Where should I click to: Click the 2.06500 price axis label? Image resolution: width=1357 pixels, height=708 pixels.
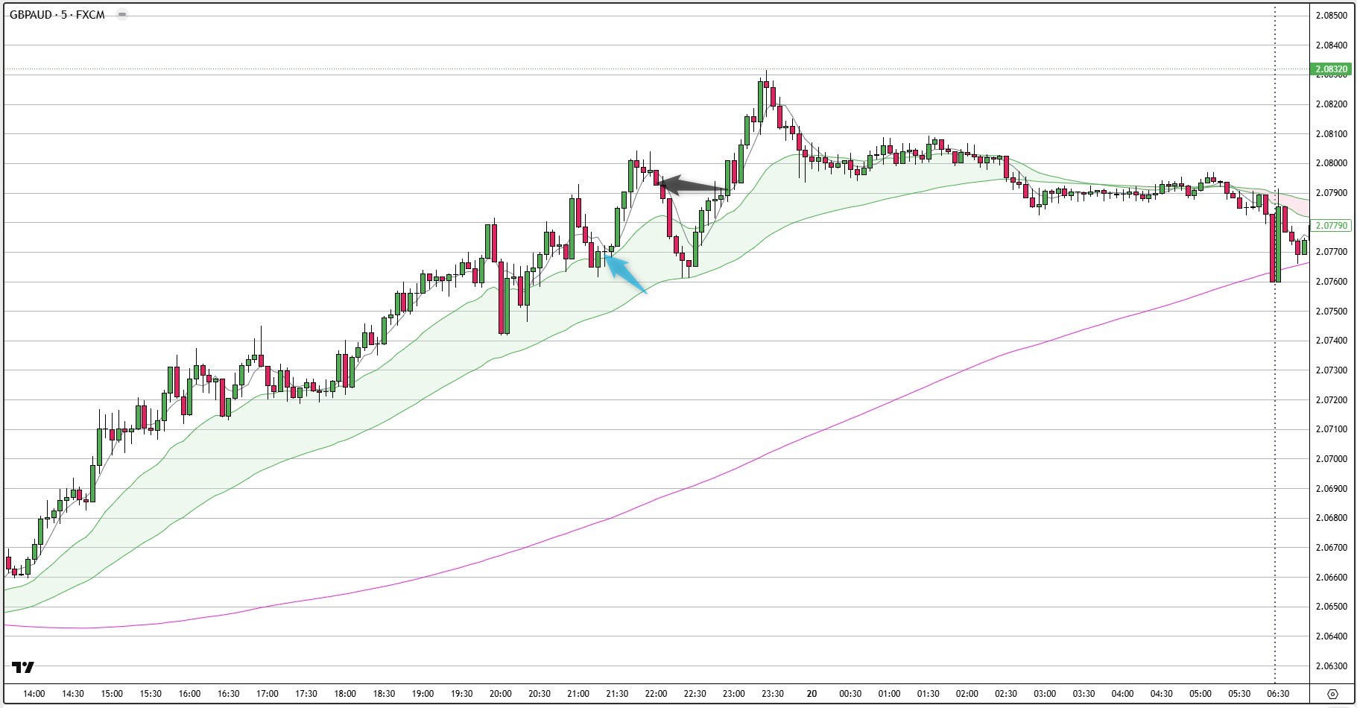[x=1331, y=607]
